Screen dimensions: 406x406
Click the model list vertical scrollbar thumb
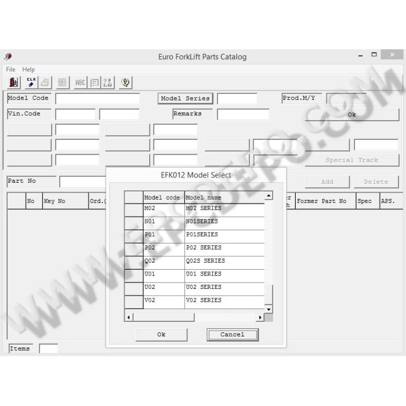[269, 295]
